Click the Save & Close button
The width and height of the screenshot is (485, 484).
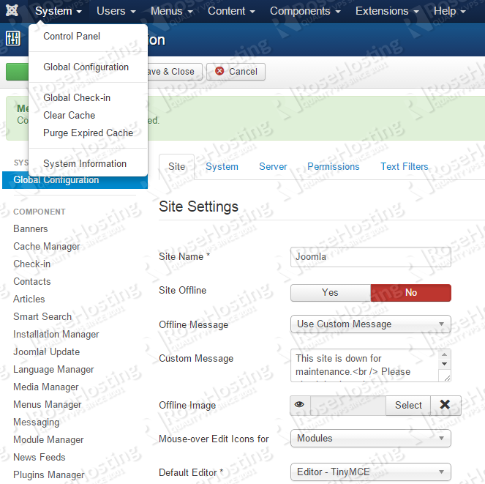pos(175,72)
